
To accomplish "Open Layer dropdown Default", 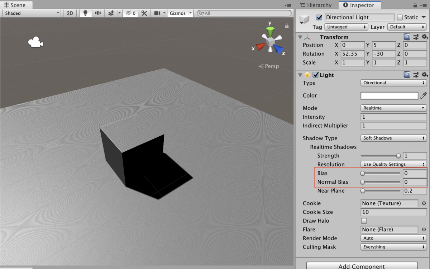I will pos(407,27).
